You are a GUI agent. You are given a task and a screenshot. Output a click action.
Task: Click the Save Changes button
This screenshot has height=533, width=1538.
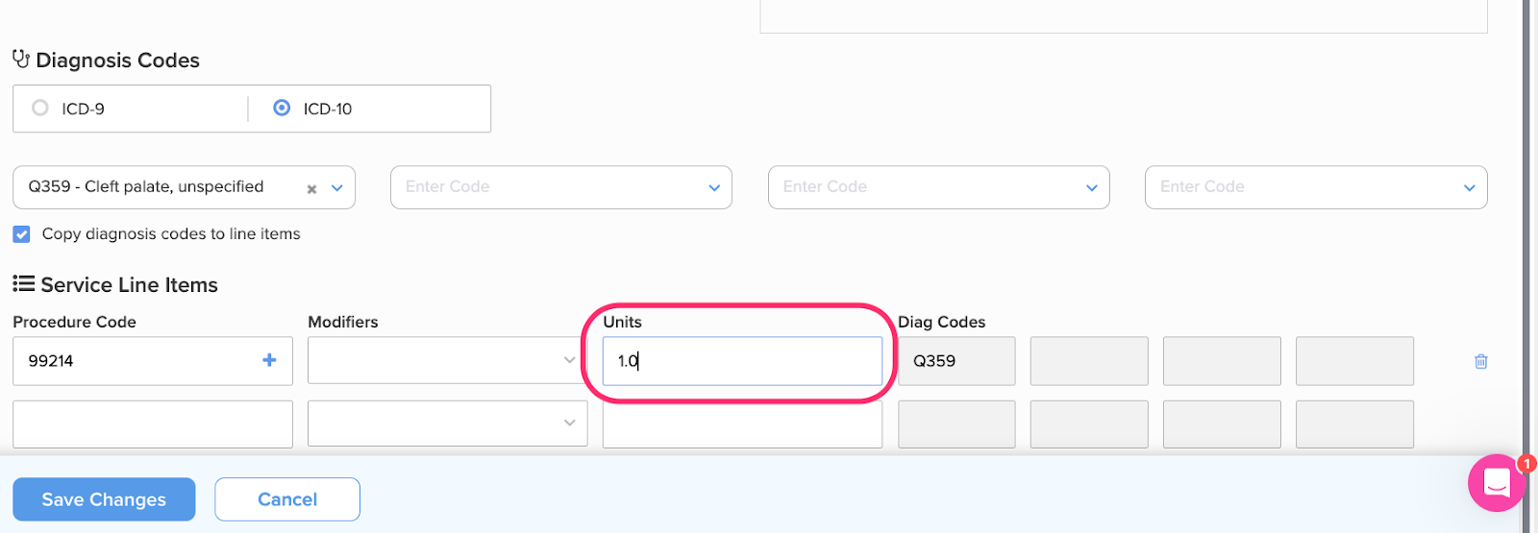coord(104,499)
